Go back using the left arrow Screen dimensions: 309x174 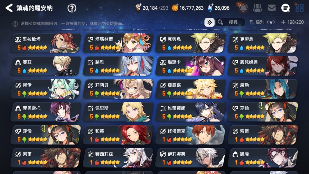click(9, 8)
